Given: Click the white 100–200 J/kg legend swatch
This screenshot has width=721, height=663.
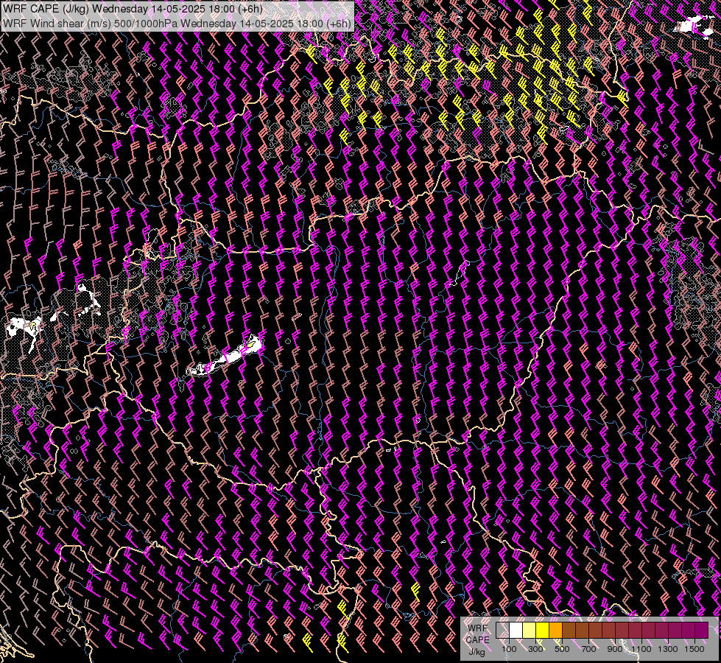Looking at the screenshot, I should [516, 630].
